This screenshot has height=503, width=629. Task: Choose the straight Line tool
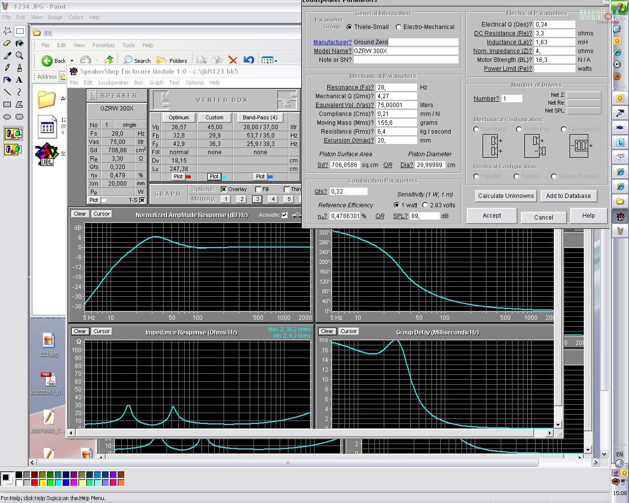coord(7,92)
